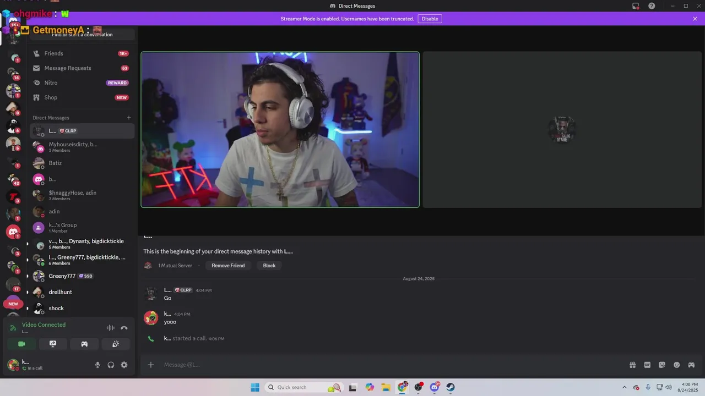Screen dimensions: 705x396
Task: Share your screen from the call panel
Action: pyautogui.click(x=53, y=344)
